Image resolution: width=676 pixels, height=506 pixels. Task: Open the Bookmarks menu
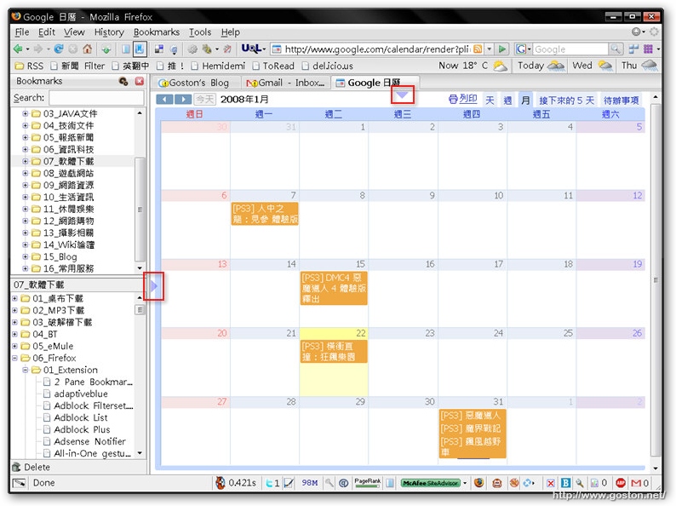coord(156,32)
